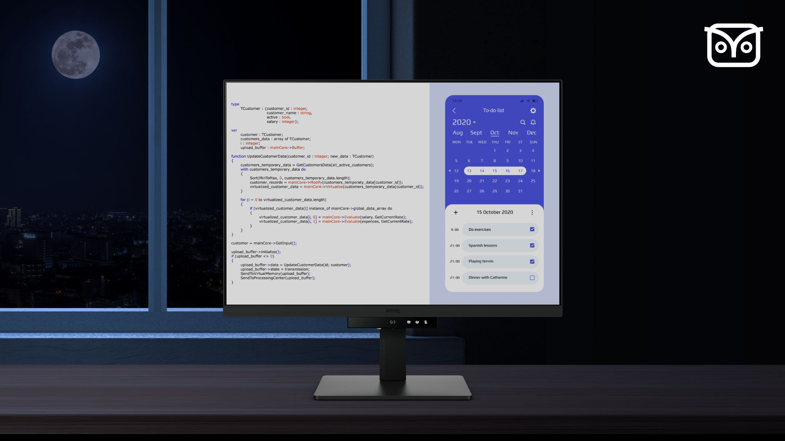Click the 15 October 2020 date label
This screenshot has height=441, width=785.
tap(494, 212)
